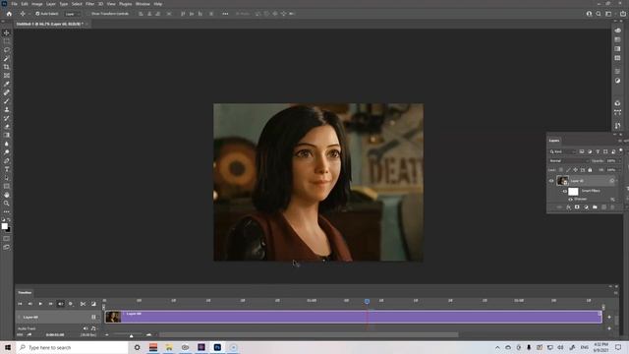Select the Crop tool
Screen dimensions: 629x354
tap(7, 67)
